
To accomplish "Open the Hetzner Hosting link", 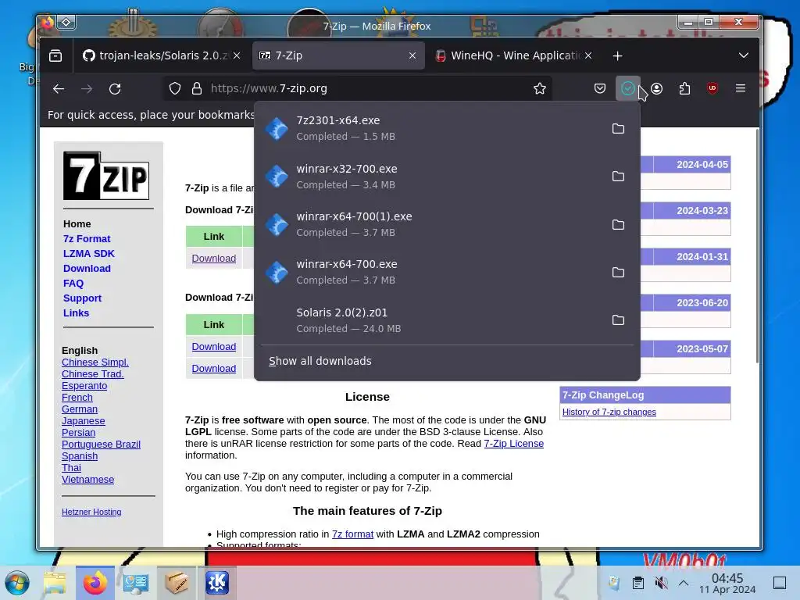I will pyautogui.click(x=91, y=512).
